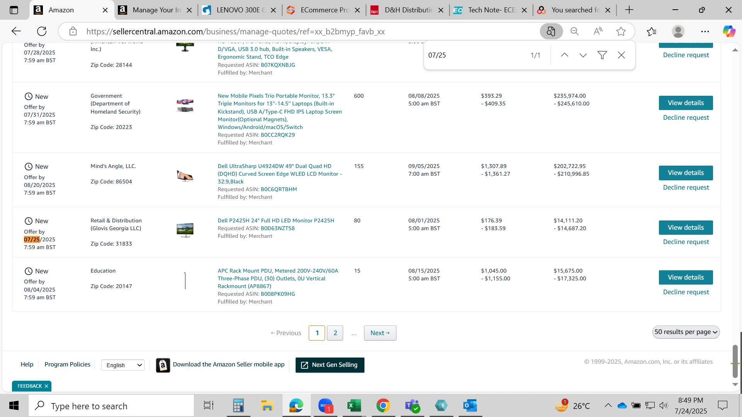
Task: Open the tab actions menu icon
Action: pyautogui.click(x=14, y=10)
